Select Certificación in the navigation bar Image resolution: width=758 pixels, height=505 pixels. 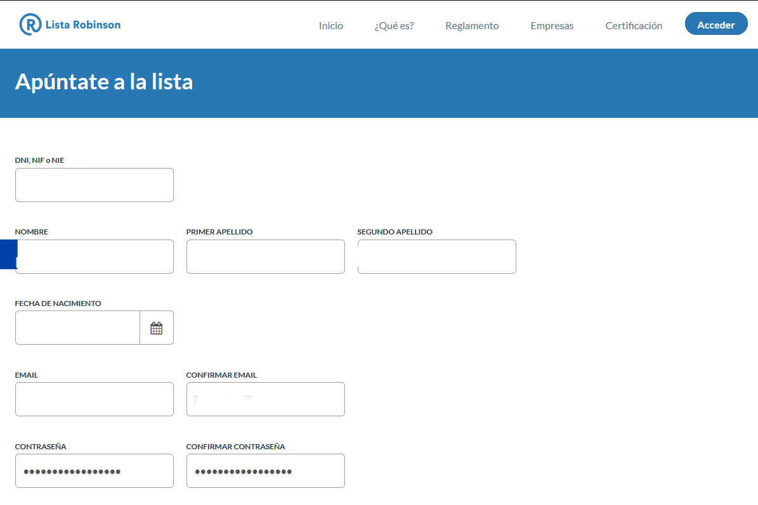click(x=634, y=26)
